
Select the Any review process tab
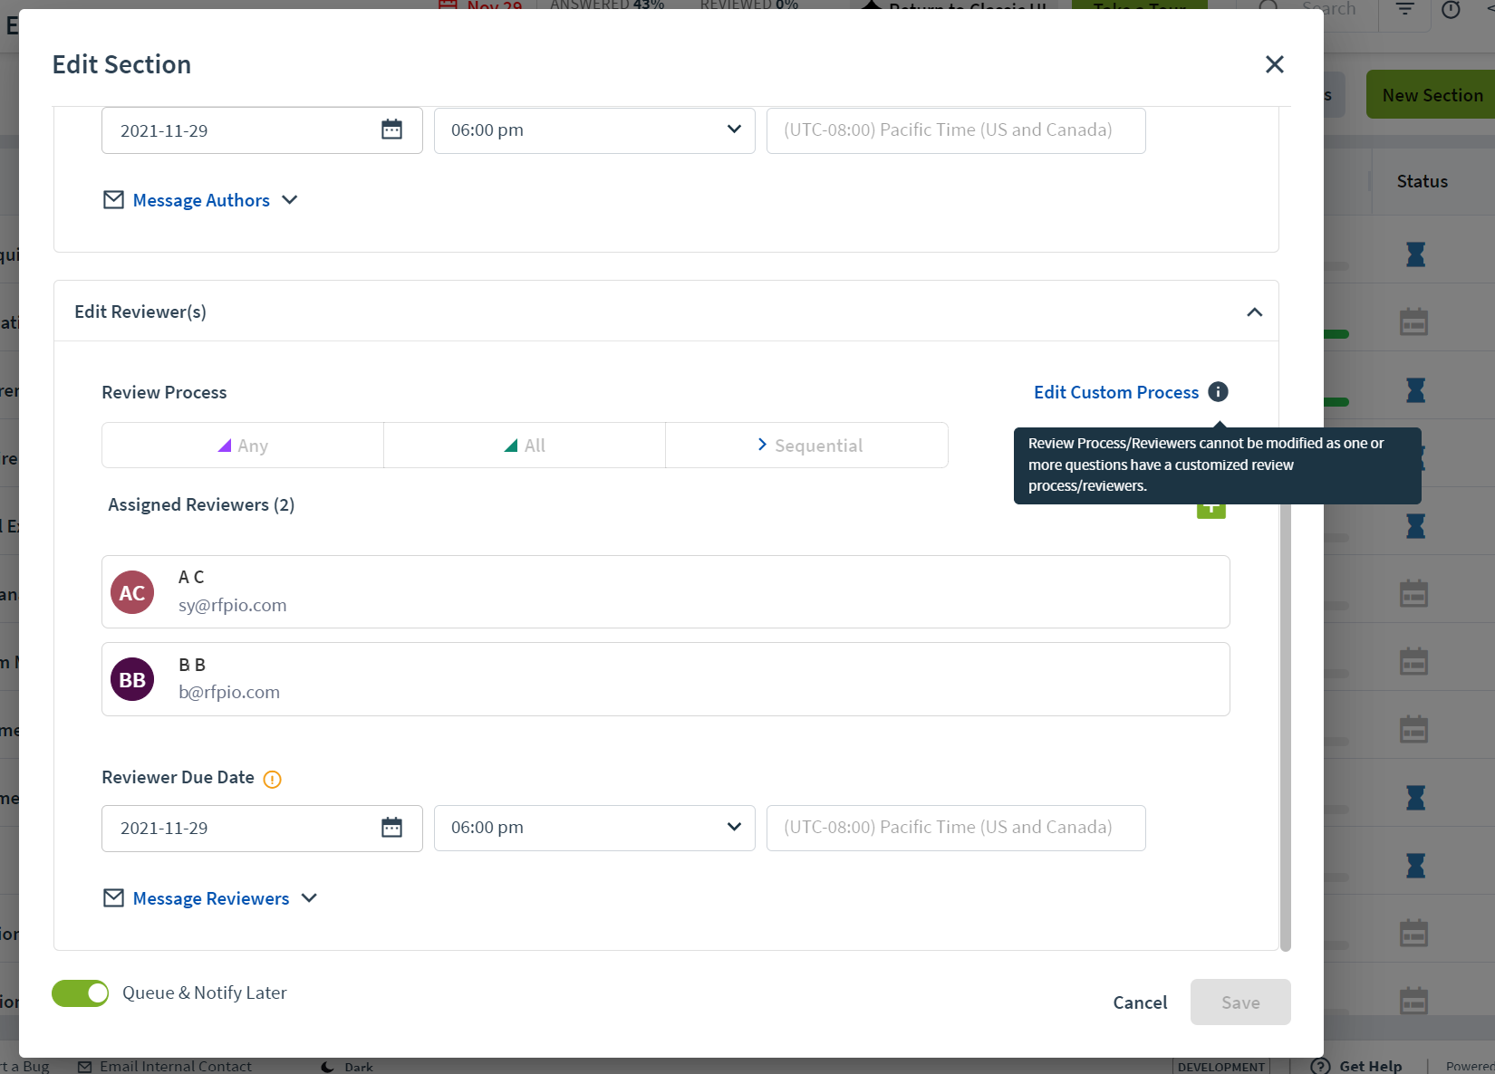click(x=243, y=446)
